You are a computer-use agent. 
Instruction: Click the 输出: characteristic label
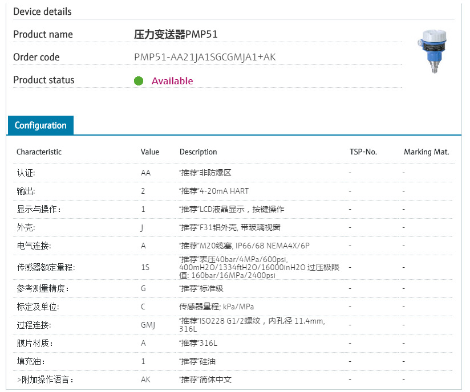[x=26, y=191]
